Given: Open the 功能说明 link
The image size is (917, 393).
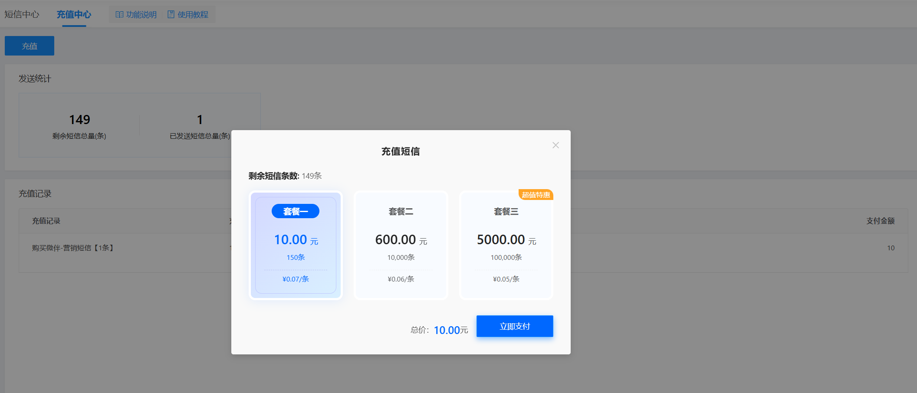Looking at the screenshot, I should 136,15.
